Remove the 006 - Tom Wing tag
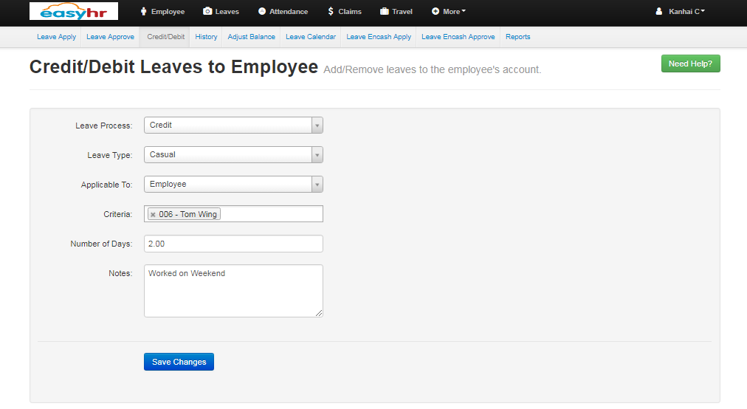The width and height of the screenshot is (747, 409). pos(153,214)
